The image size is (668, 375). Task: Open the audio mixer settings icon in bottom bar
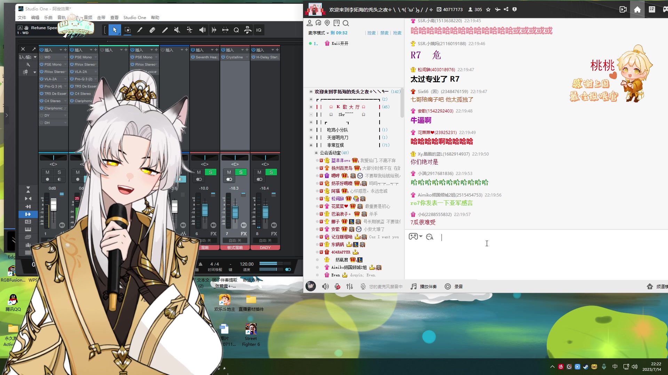pos(350,286)
